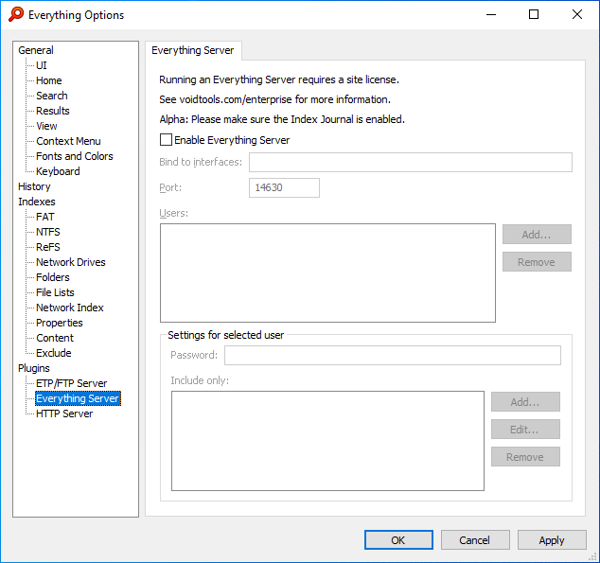
Task: Maximize the Everything Options window
Action: (534, 14)
